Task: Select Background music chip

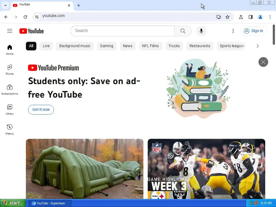Action: (75, 46)
